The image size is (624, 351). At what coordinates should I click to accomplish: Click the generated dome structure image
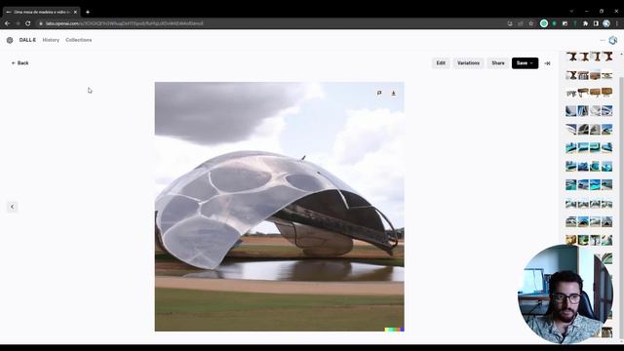pyautogui.click(x=280, y=207)
